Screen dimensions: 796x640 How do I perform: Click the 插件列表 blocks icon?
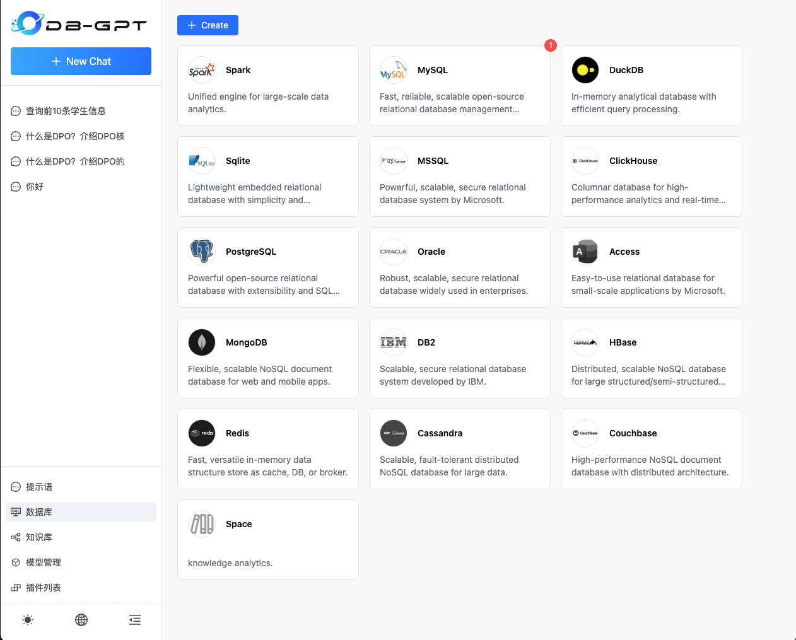(x=16, y=588)
